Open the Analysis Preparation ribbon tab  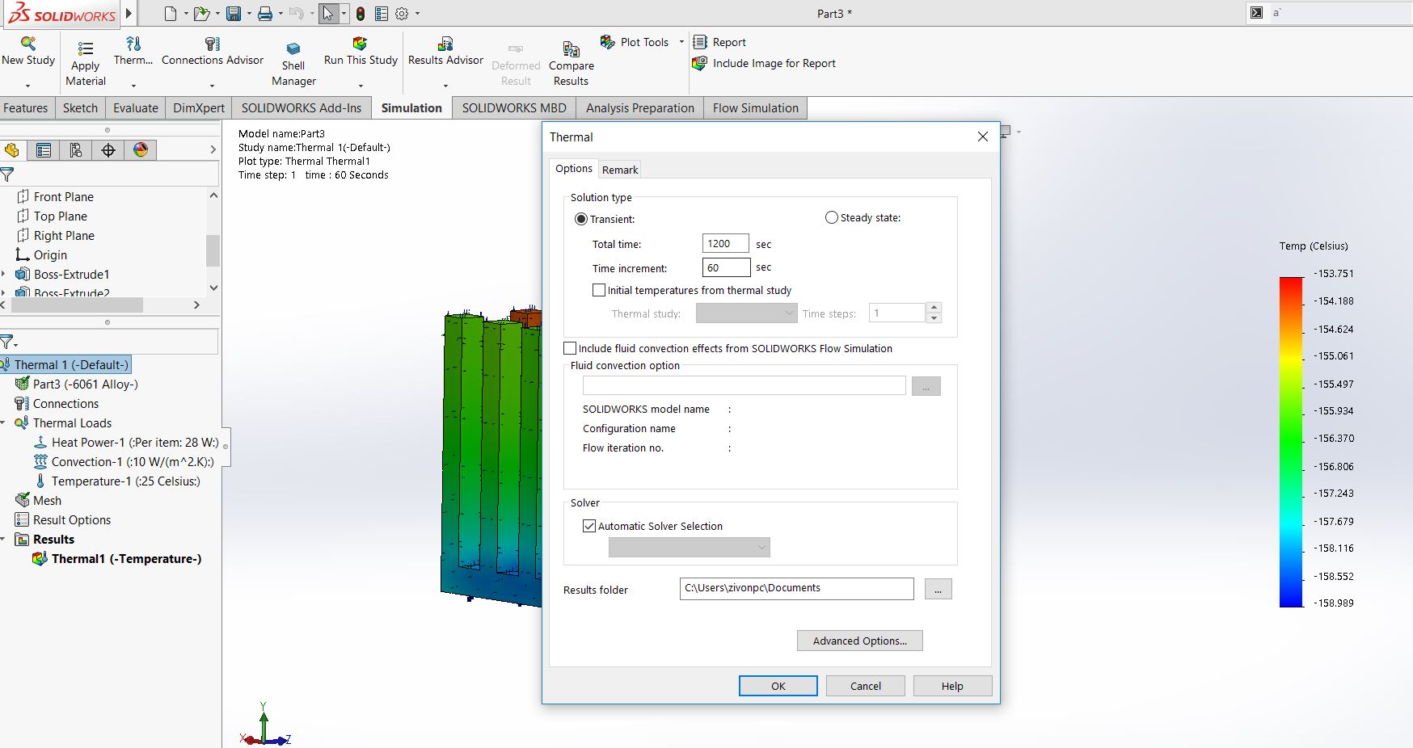tap(640, 108)
